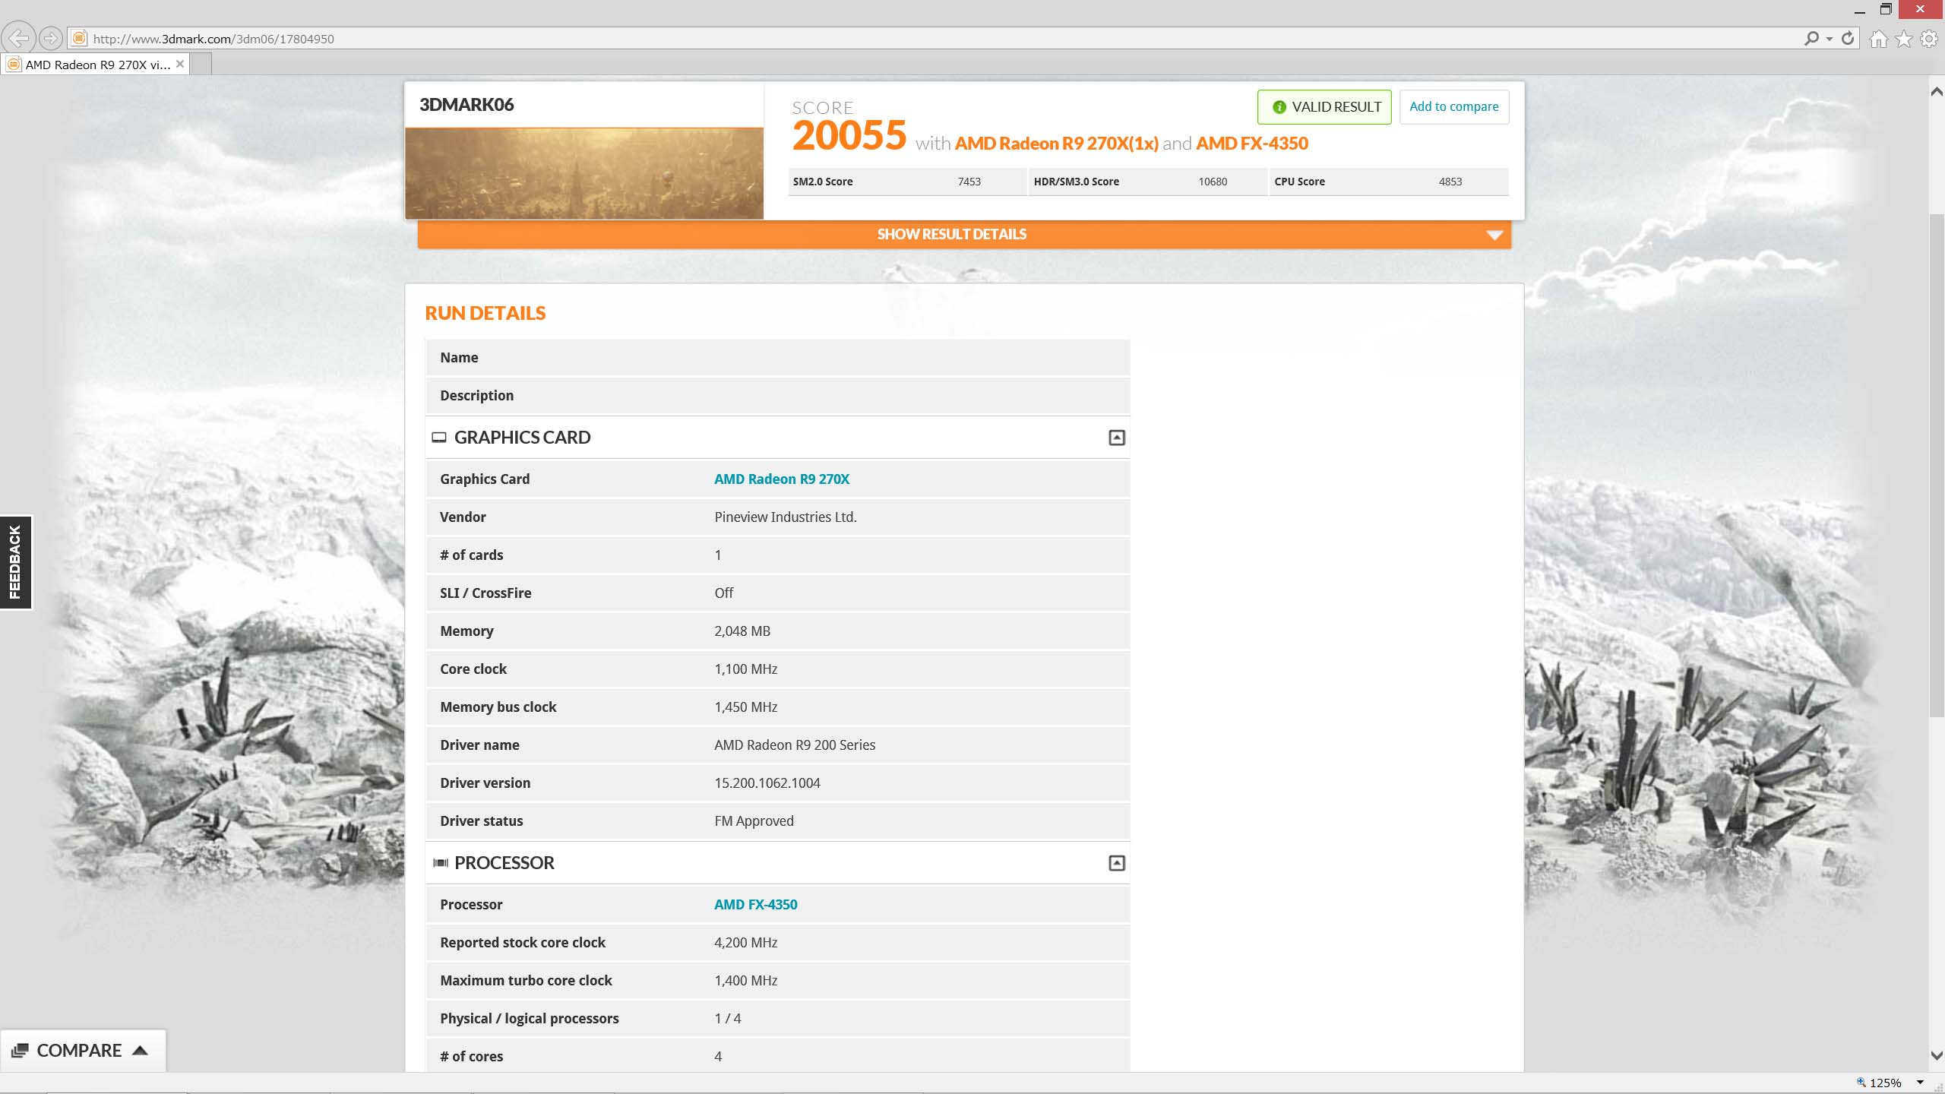Select CPU Score value 4853

pyautogui.click(x=1450, y=182)
